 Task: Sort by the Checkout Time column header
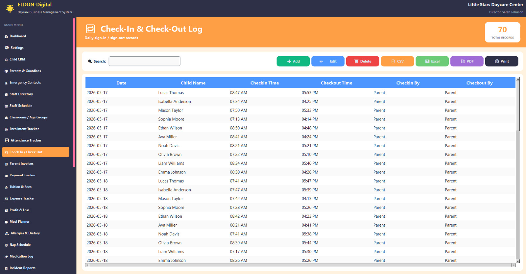[x=336, y=83]
